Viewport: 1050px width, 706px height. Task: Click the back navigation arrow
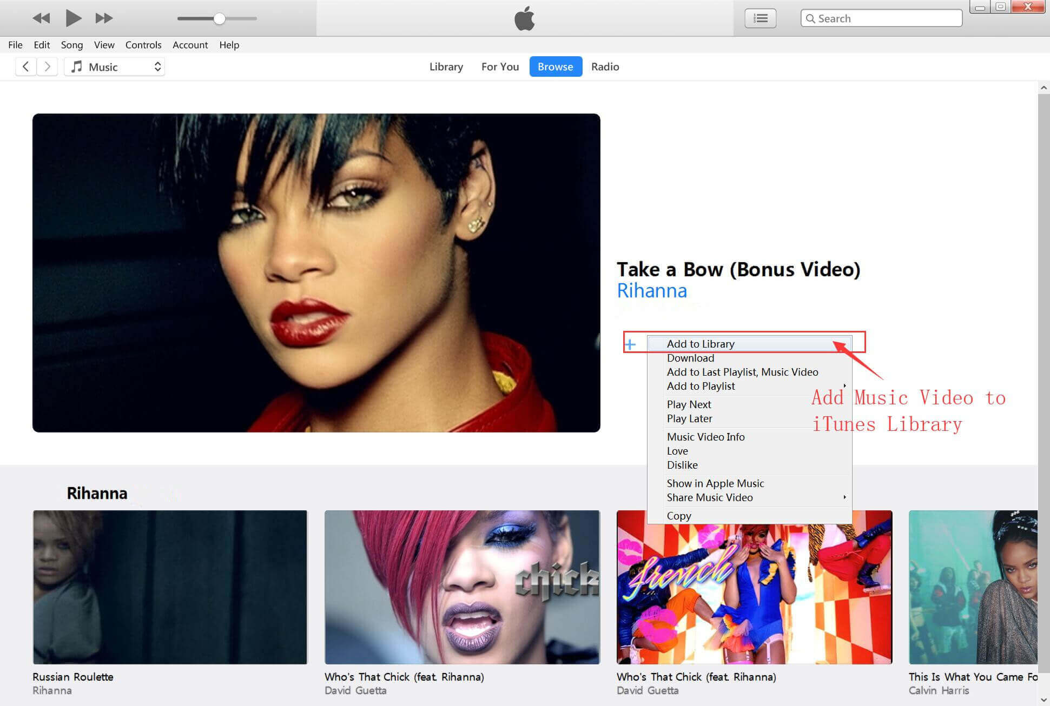click(26, 67)
